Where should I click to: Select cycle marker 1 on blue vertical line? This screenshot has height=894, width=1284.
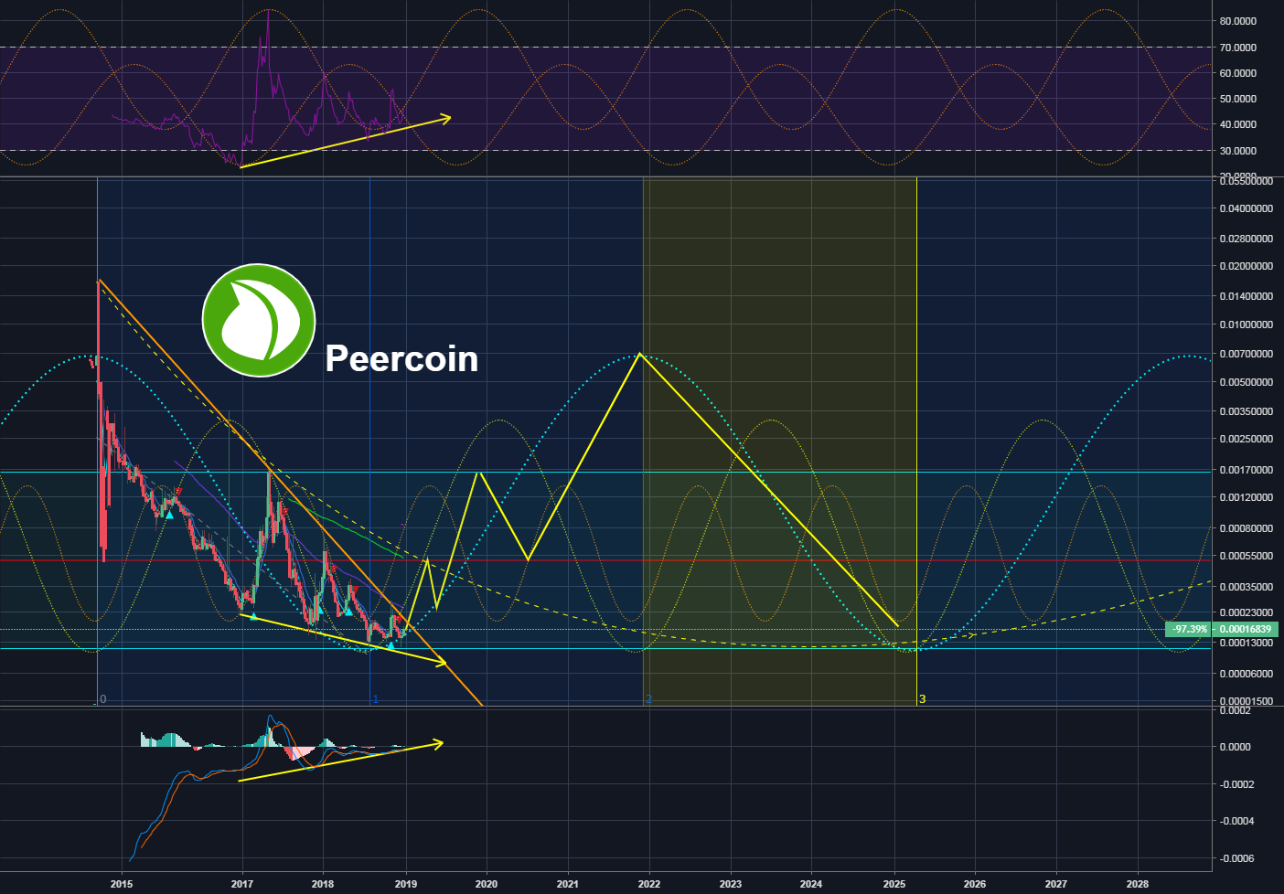[376, 699]
